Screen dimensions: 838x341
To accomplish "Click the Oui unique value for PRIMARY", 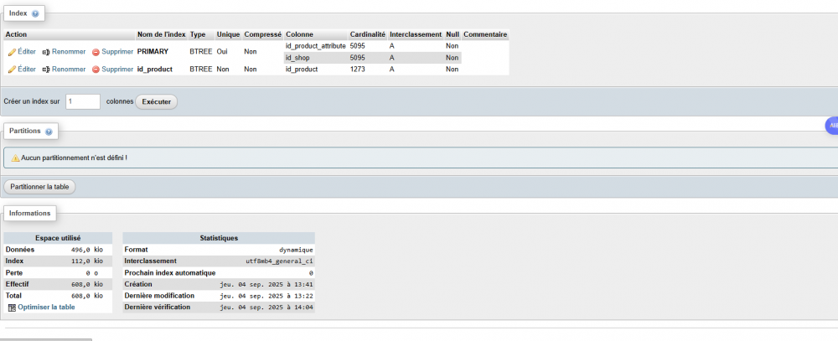I will (x=222, y=52).
